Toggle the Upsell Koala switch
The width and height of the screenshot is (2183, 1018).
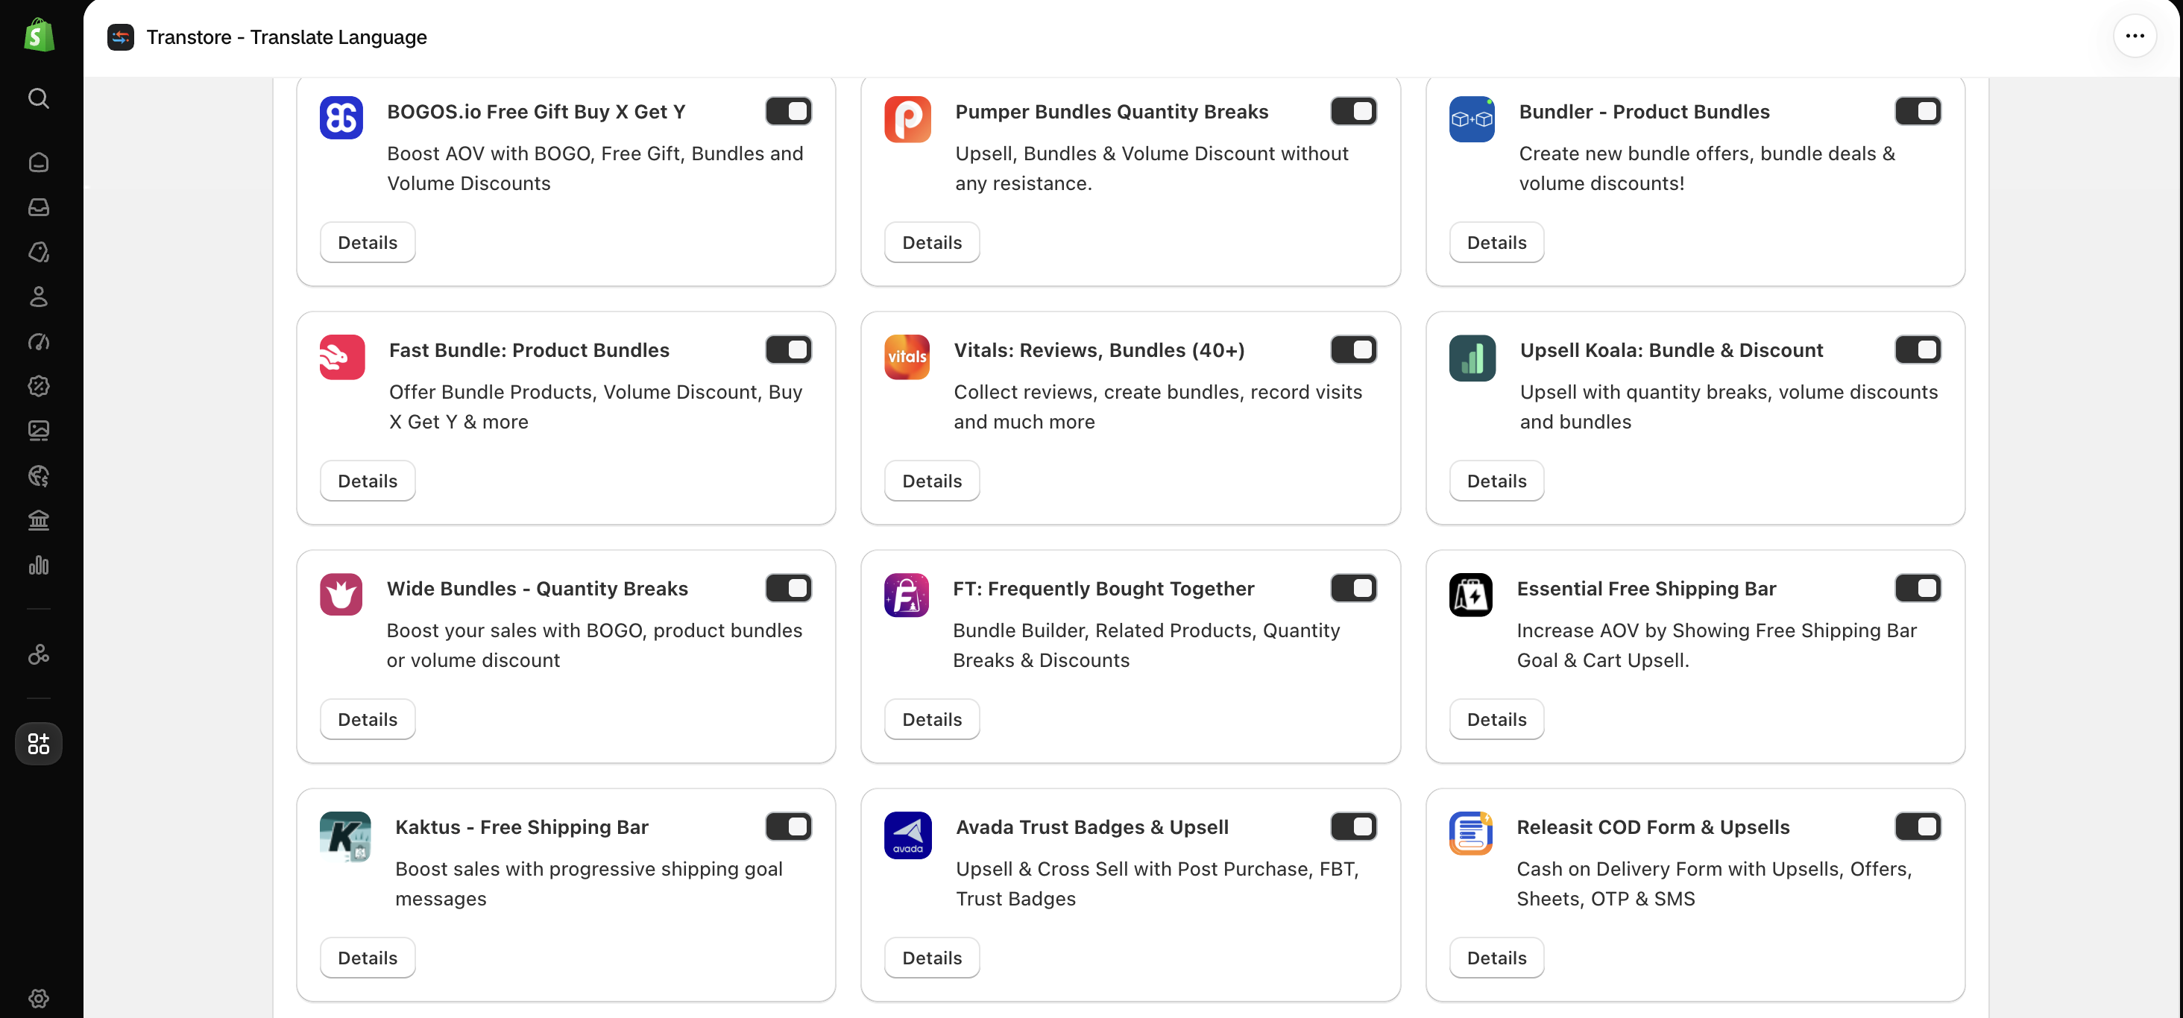pyautogui.click(x=1918, y=350)
